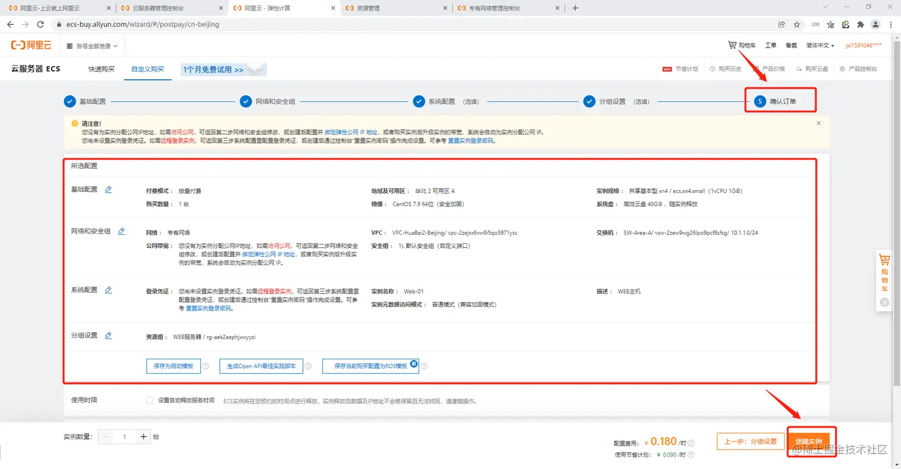901x469 pixels.
Task: Click 上一步：分组设置 button
Action: (750, 442)
